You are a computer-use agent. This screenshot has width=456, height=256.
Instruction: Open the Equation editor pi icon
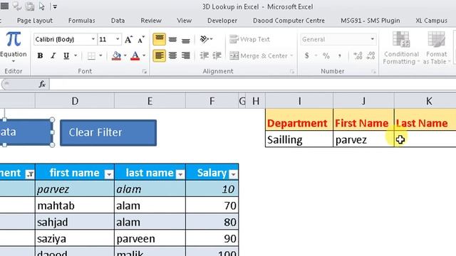13,40
